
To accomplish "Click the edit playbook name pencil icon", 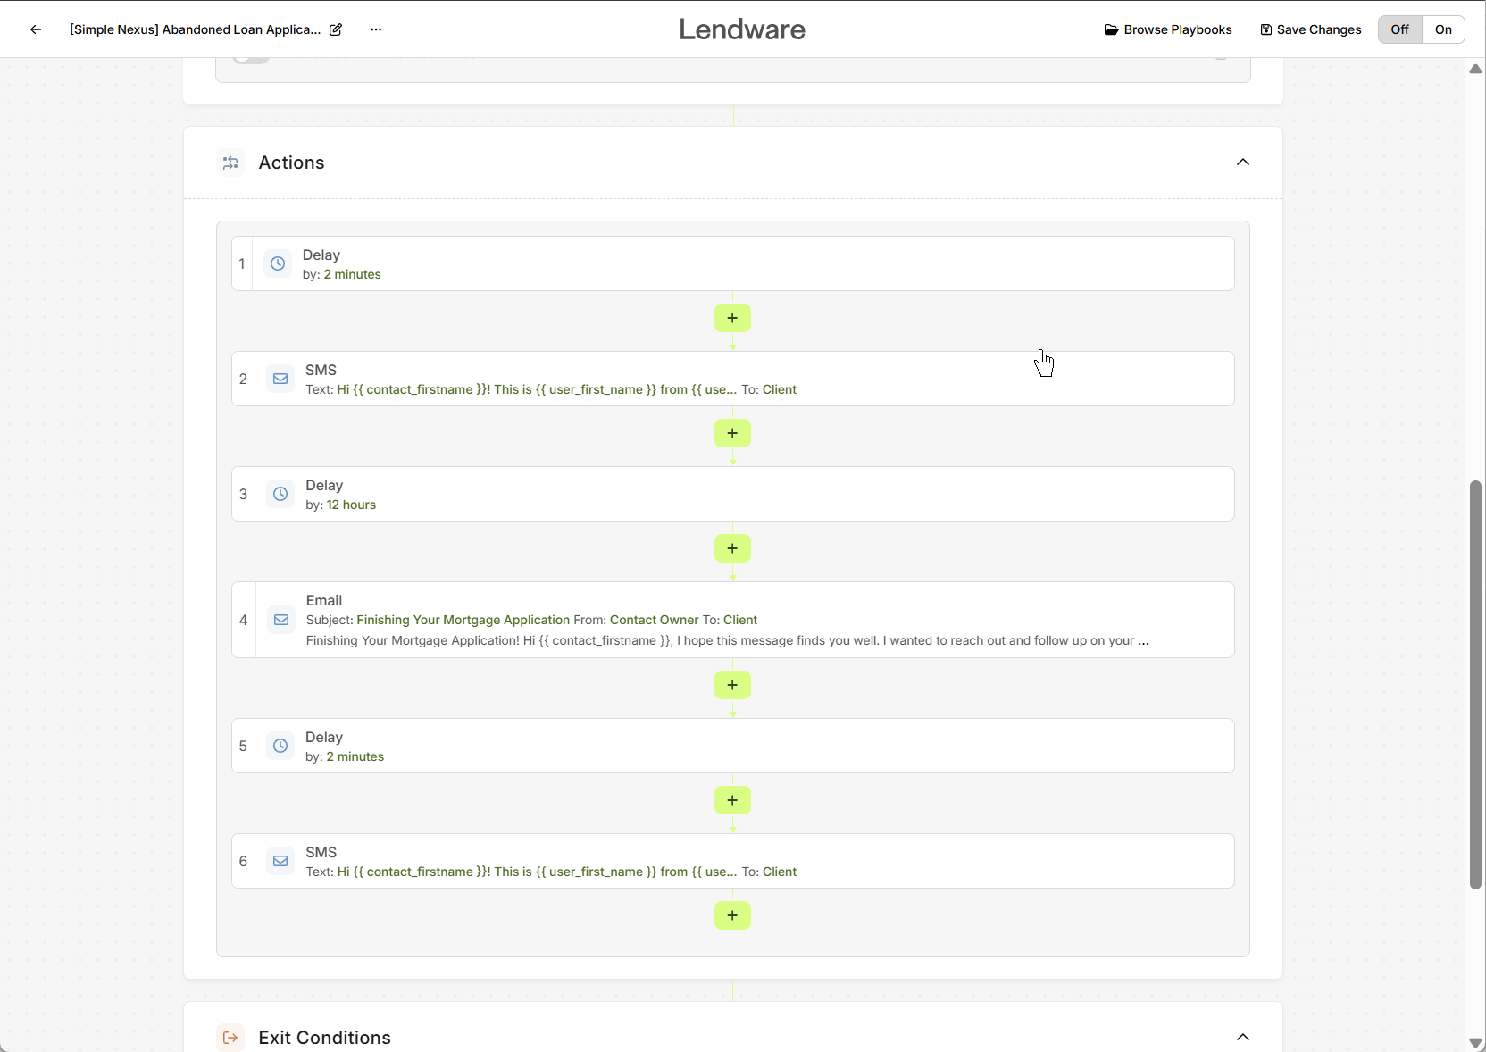I will (336, 29).
